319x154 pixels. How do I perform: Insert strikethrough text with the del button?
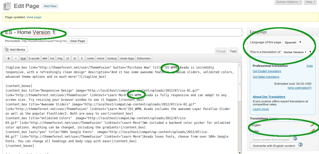tap(45, 58)
